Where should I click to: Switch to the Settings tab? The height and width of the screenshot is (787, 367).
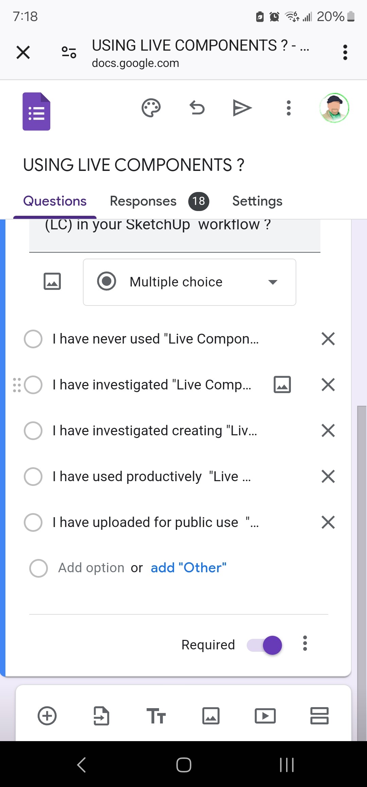(x=257, y=201)
